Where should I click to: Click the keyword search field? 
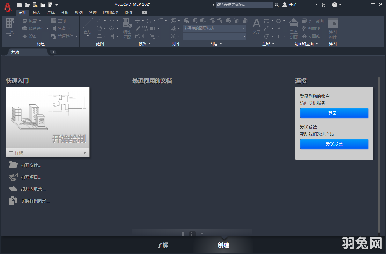pos(244,5)
